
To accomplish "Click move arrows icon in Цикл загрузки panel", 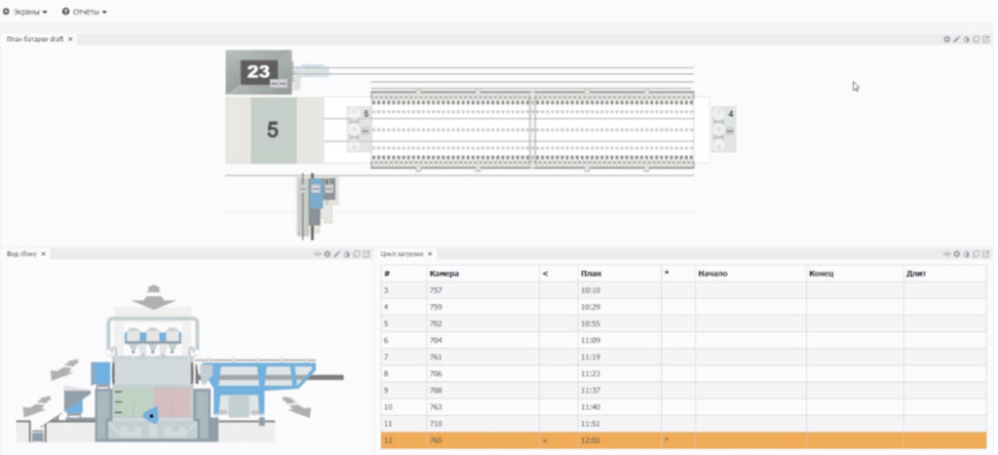I will tap(946, 254).
